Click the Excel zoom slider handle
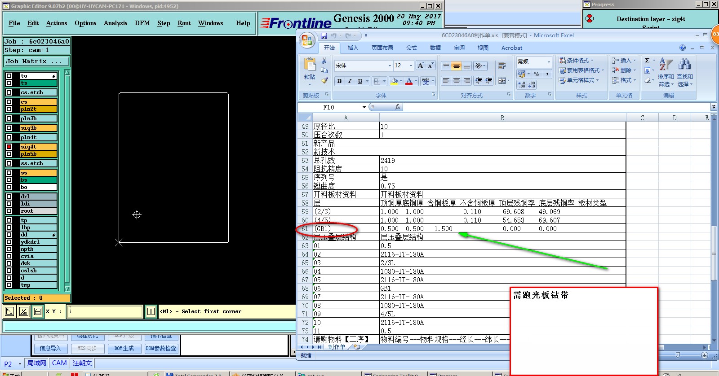 point(678,355)
